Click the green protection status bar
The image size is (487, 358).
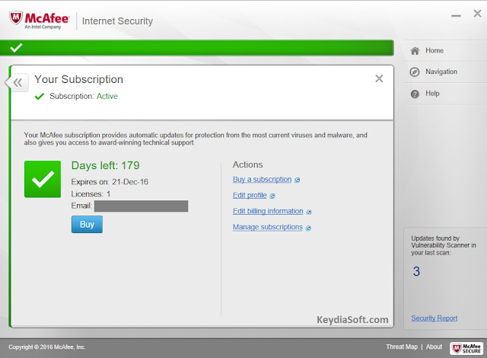click(x=197, y=48)
